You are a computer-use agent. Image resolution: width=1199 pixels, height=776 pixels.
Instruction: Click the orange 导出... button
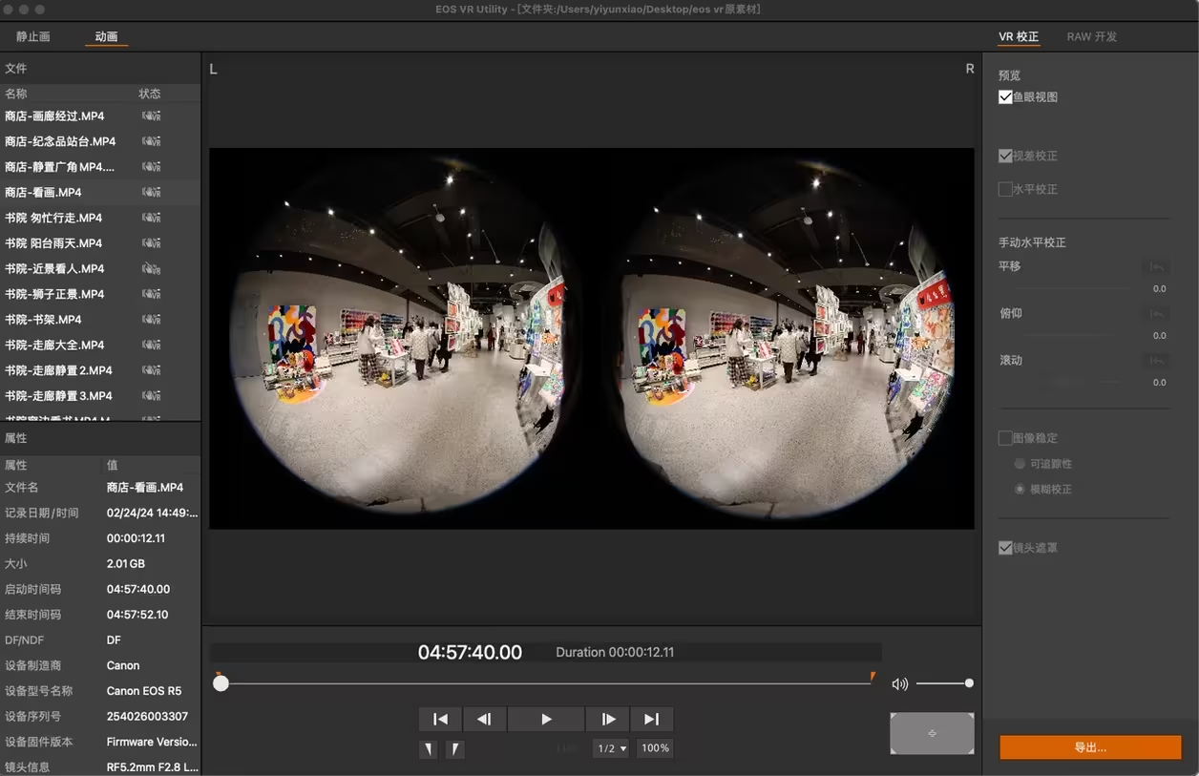pyautogui.click(x=1090, y=747)
